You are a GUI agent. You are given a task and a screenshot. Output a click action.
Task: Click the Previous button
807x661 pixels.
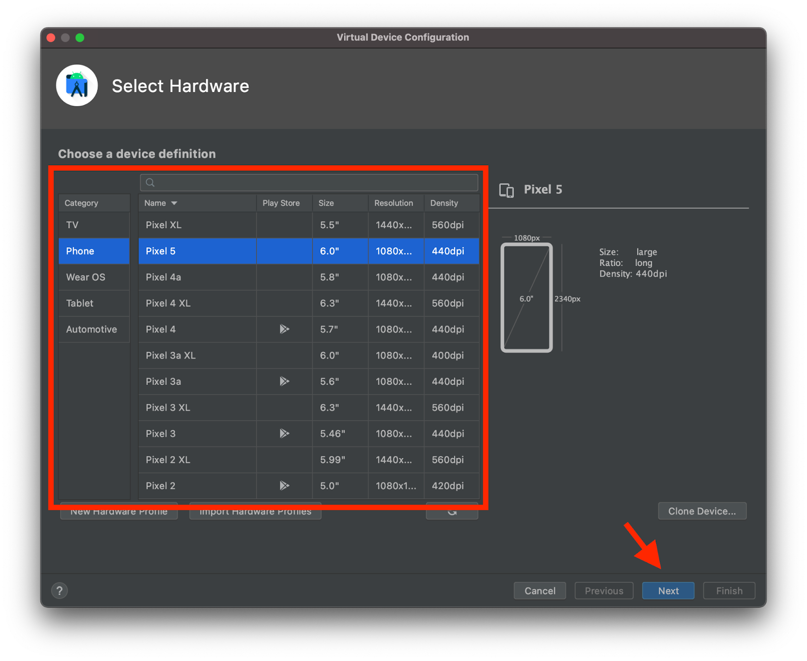(x=604, y=590)
